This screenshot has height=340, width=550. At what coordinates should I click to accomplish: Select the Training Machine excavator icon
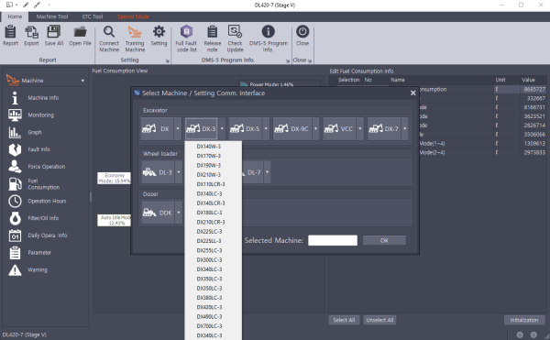tap(135, 32)
